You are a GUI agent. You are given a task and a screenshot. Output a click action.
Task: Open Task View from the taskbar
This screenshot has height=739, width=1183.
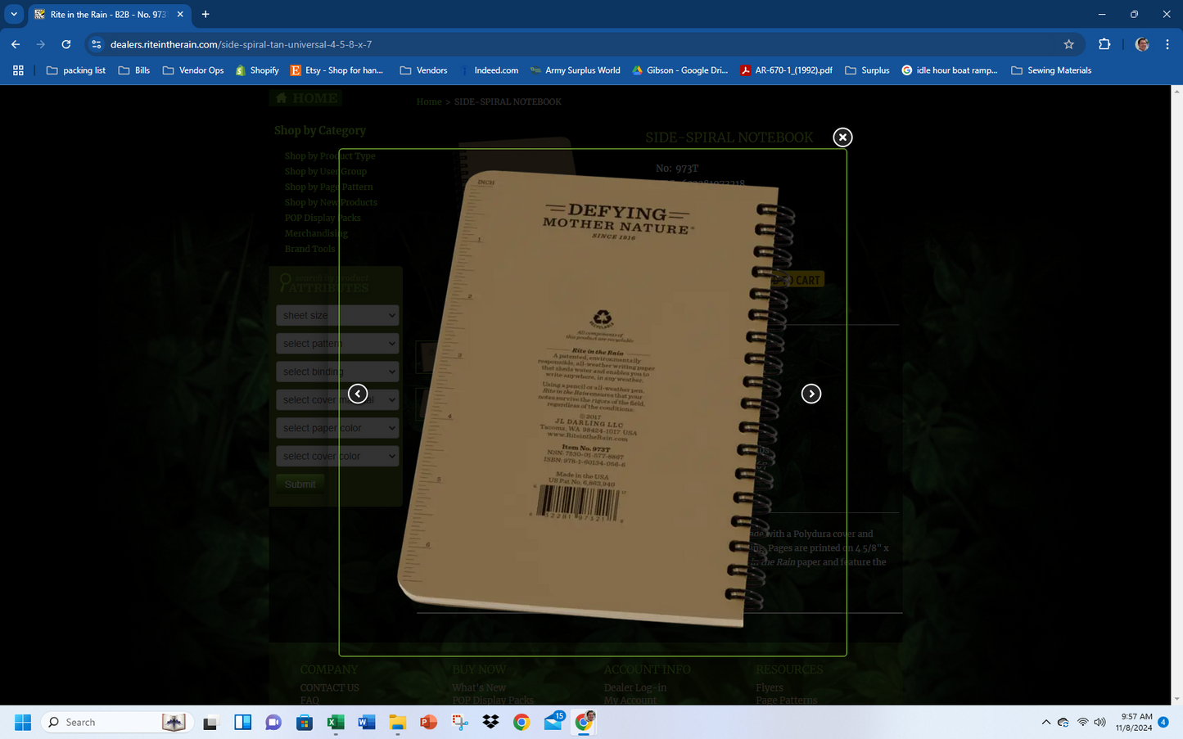[211, 722]
